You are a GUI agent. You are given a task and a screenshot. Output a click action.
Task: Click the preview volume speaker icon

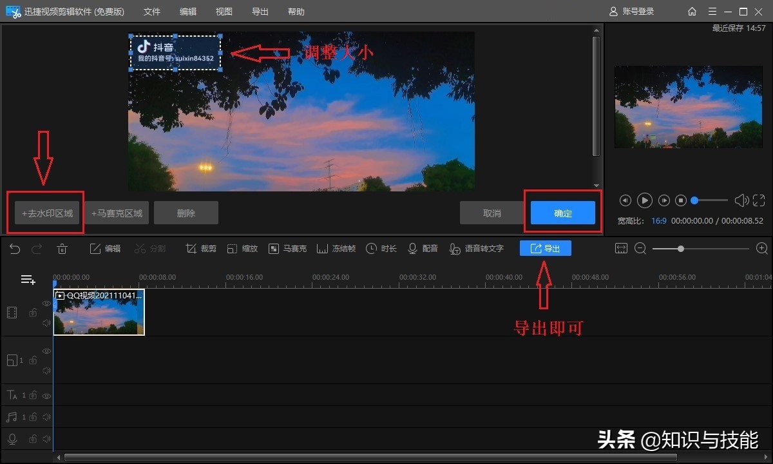click(x=741, y=200)
